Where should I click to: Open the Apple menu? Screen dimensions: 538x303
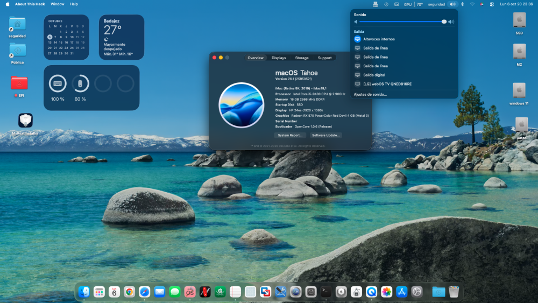point(8,4)
